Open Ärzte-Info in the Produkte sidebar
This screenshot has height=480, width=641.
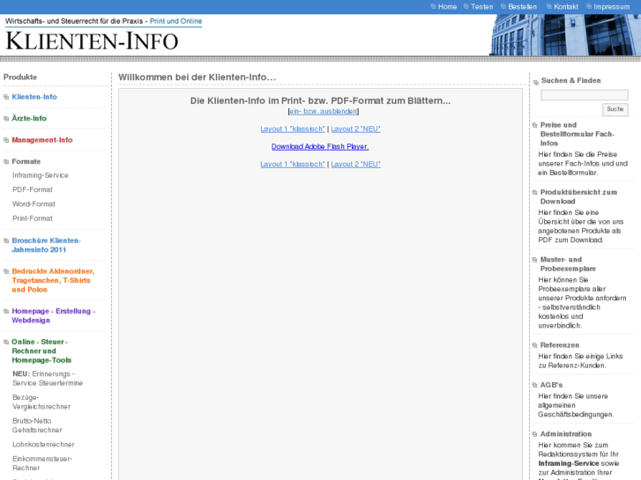[29, 118]
